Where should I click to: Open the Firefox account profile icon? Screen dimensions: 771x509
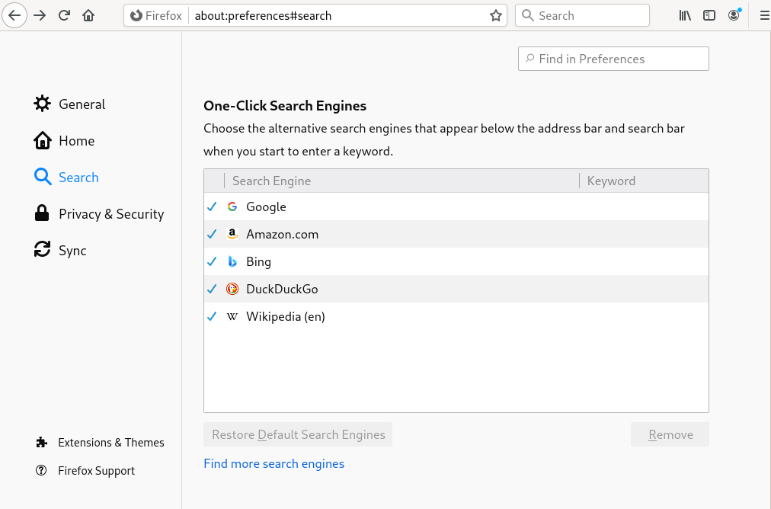pyautogui.click(x=734, y=15)
